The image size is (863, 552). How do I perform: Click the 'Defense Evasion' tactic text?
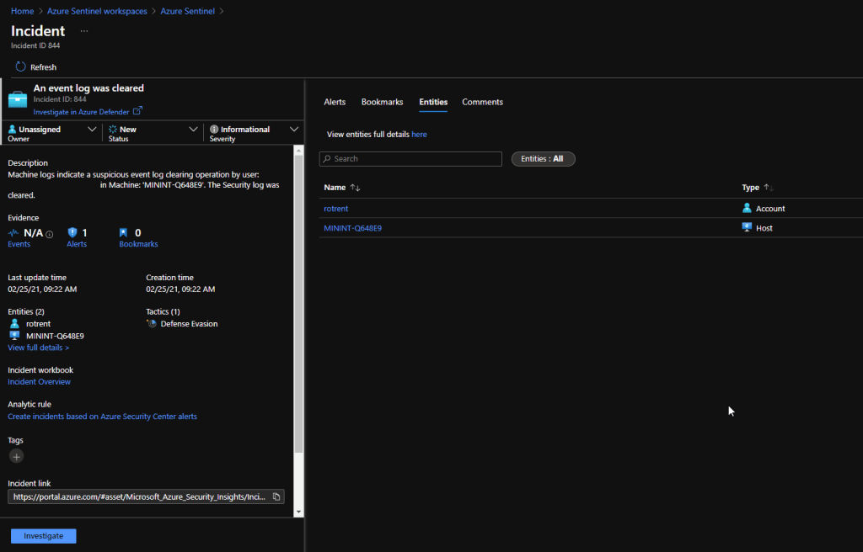click(189, 324)
